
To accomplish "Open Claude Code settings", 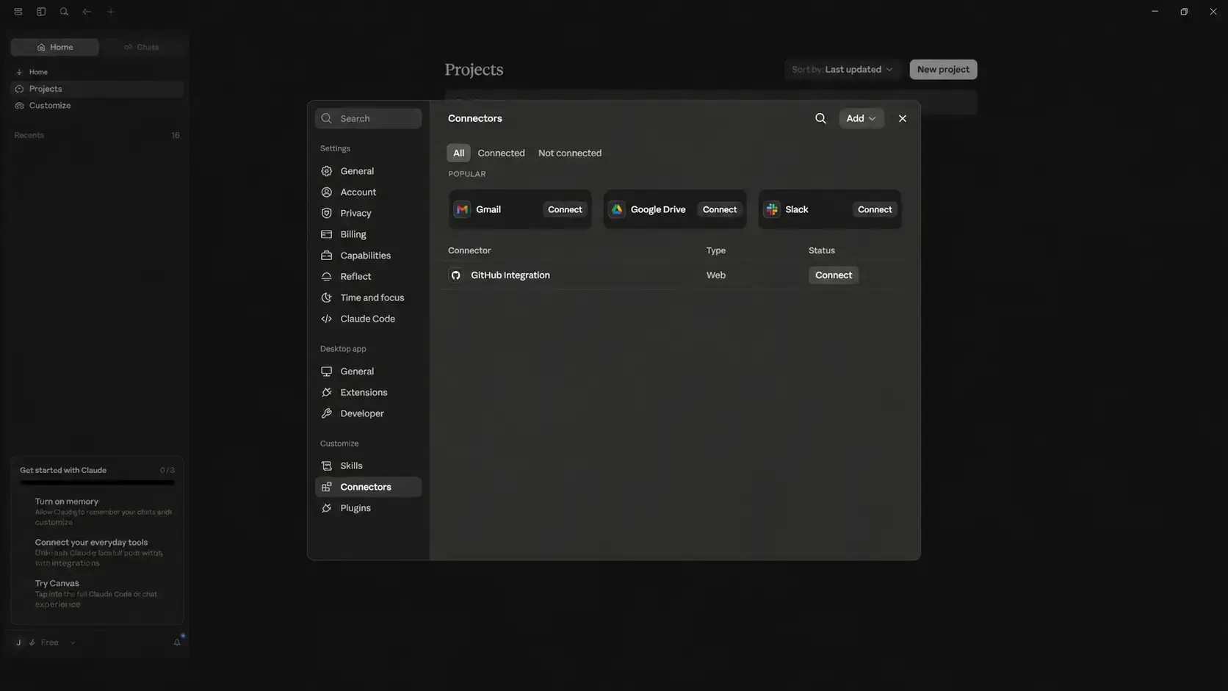I will coord(368,319).
